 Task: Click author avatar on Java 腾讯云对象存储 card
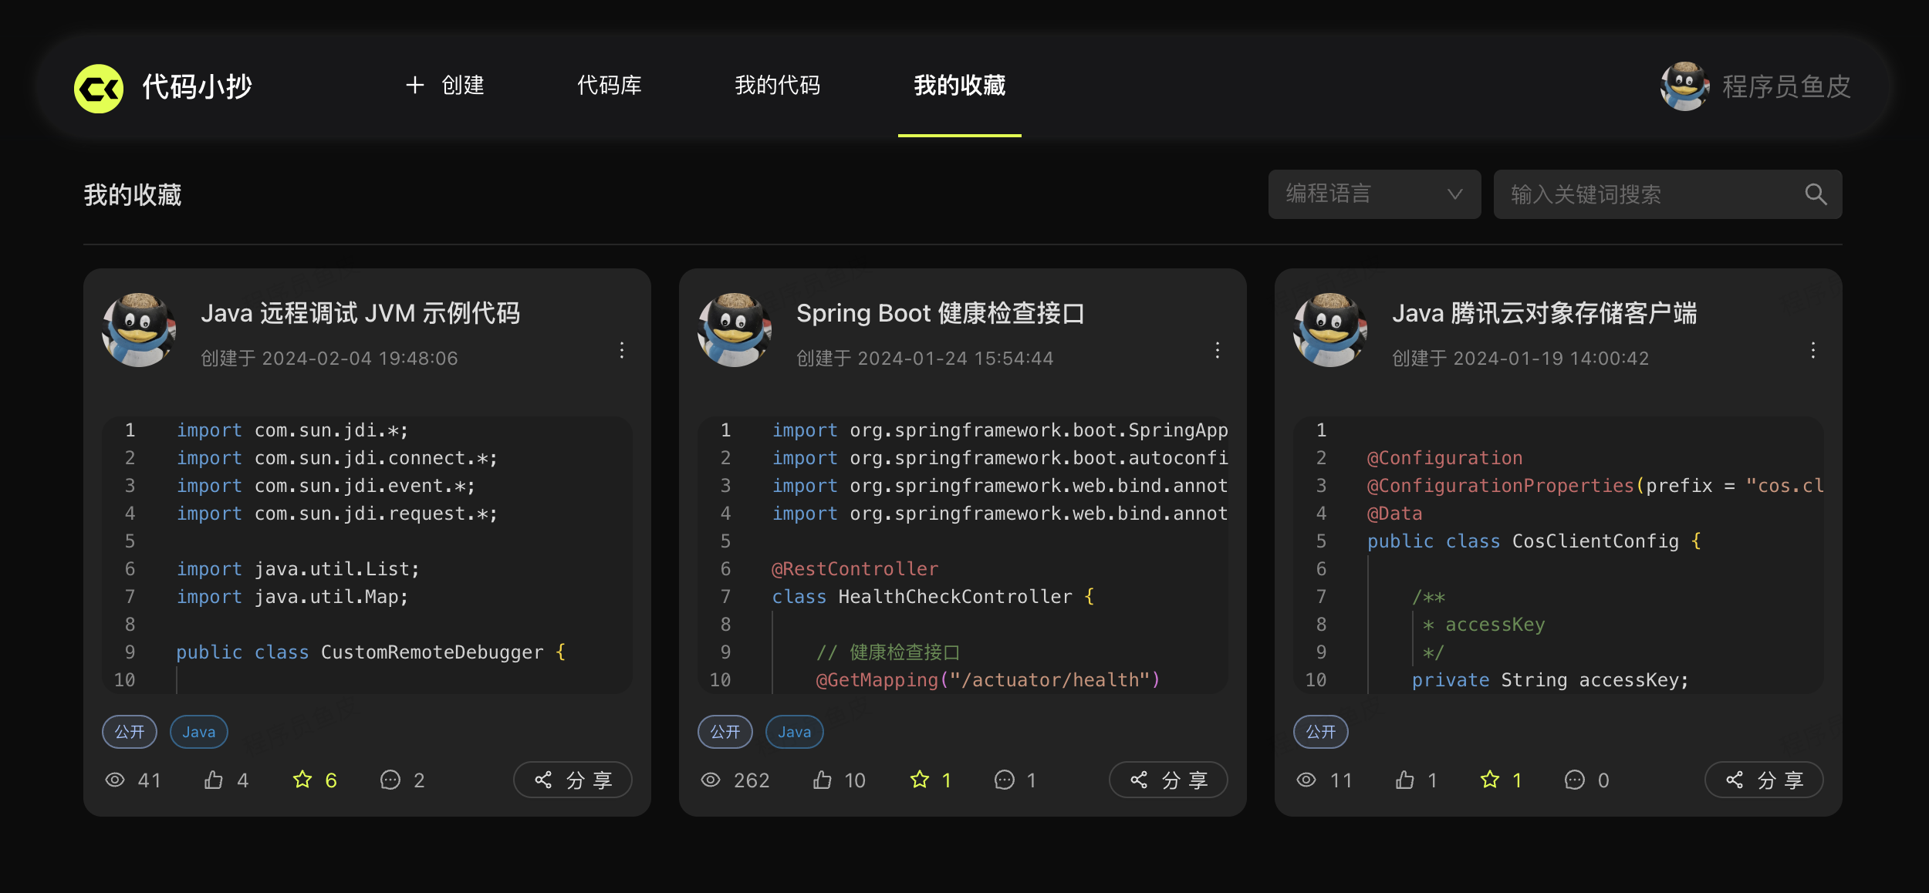click(1330, 330)
